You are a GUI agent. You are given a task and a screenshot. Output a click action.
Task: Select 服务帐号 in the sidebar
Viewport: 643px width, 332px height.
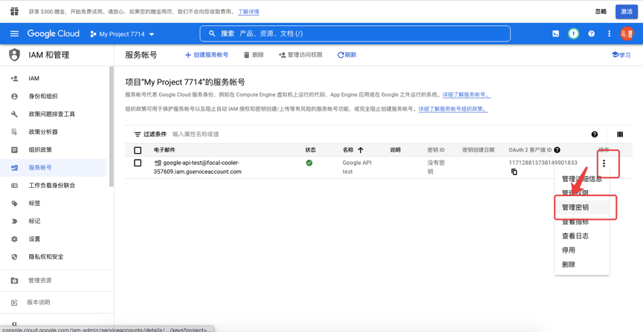[54, 168]
